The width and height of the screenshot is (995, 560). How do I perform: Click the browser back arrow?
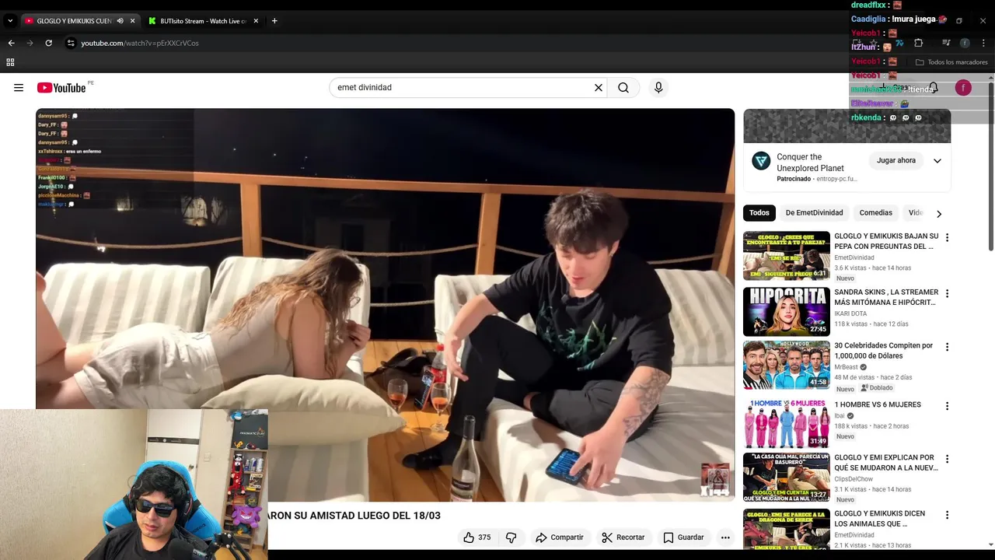(x=11, y=43)
